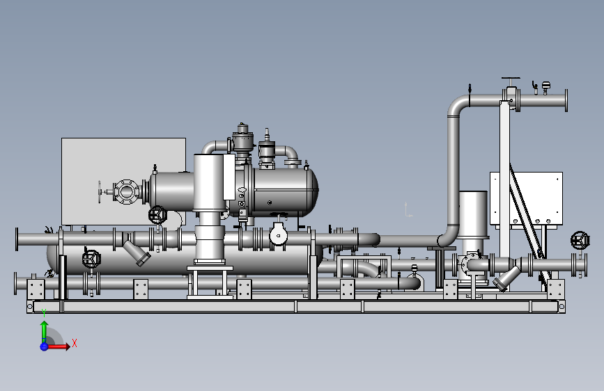Pick the black handwheel on lower left tank
Image resolution: width=604 pixels, height=391 pixels.
tap(91, 258)
